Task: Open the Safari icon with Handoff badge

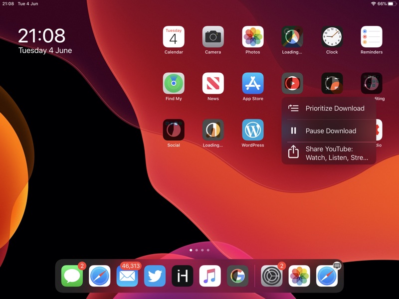Action: (x=327, y=276)
